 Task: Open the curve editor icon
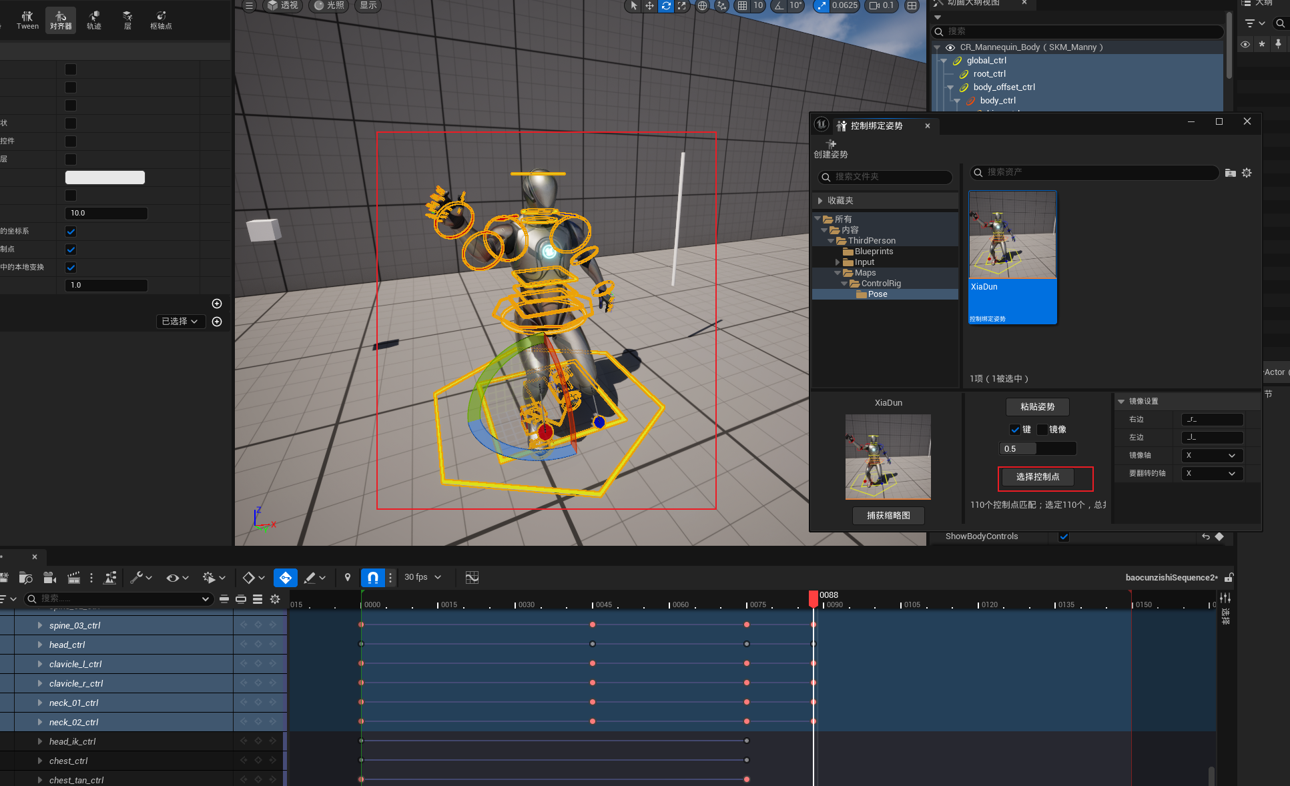(x=472, y=578)
